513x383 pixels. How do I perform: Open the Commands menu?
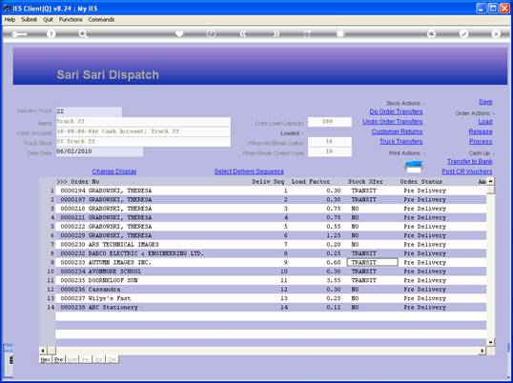pos(101,20)
